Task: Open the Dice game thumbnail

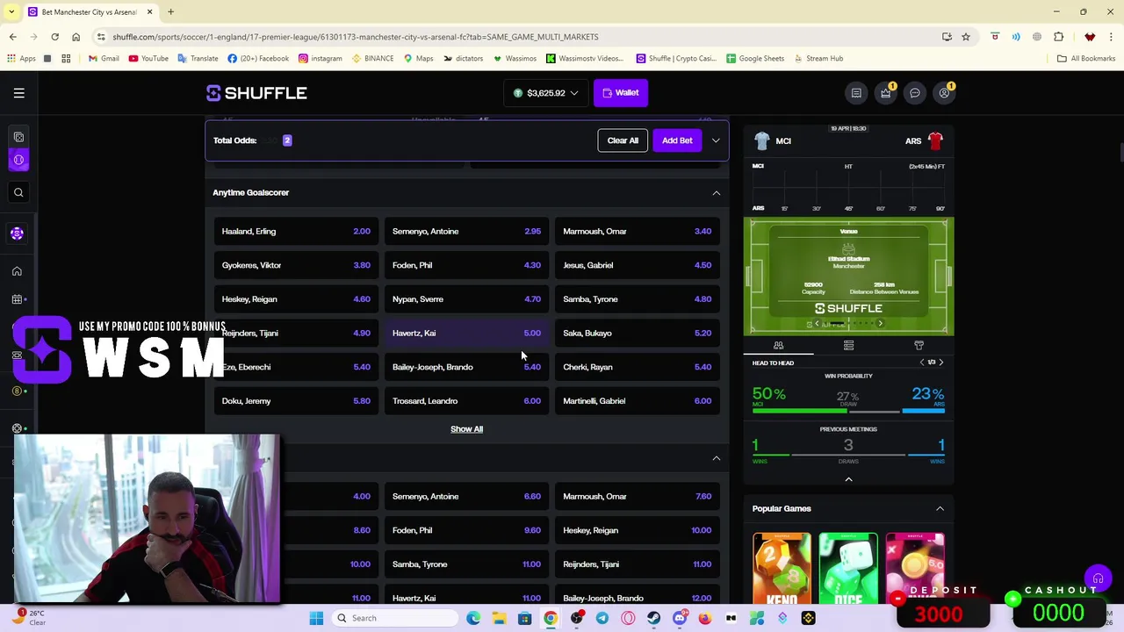Action: tap(848, 568)
